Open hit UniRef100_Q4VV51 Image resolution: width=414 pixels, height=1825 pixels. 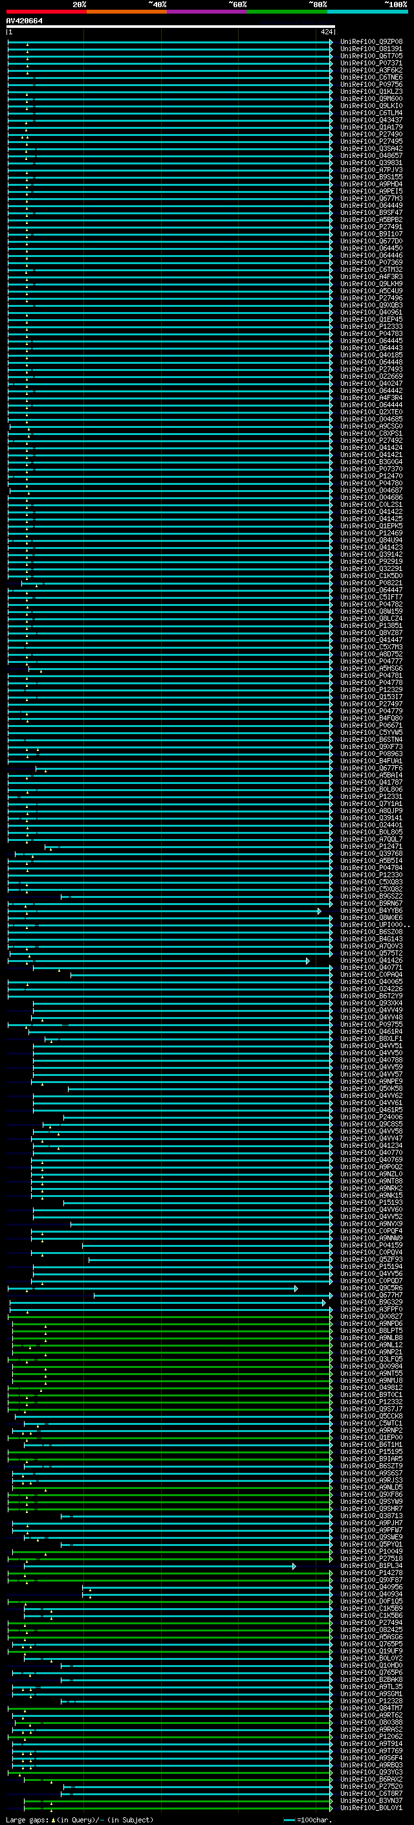click(x=371, y=1046)
